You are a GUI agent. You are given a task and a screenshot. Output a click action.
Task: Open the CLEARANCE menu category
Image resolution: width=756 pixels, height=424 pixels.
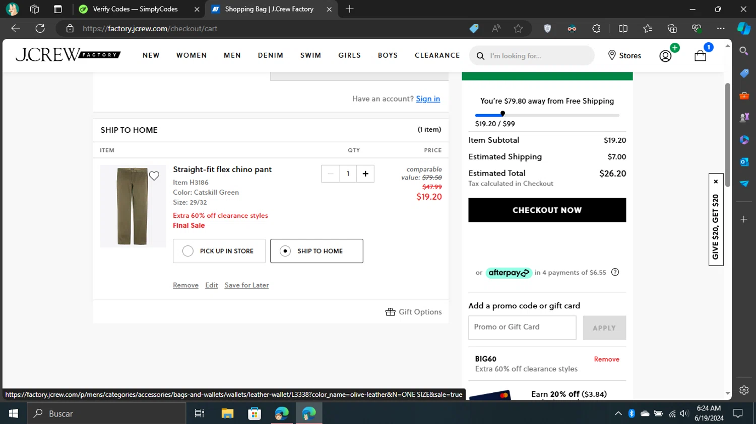[x=437, y=55]
